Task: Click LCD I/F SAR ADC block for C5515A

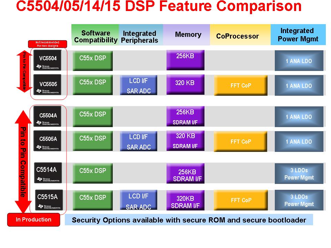Action: (139, 200)
